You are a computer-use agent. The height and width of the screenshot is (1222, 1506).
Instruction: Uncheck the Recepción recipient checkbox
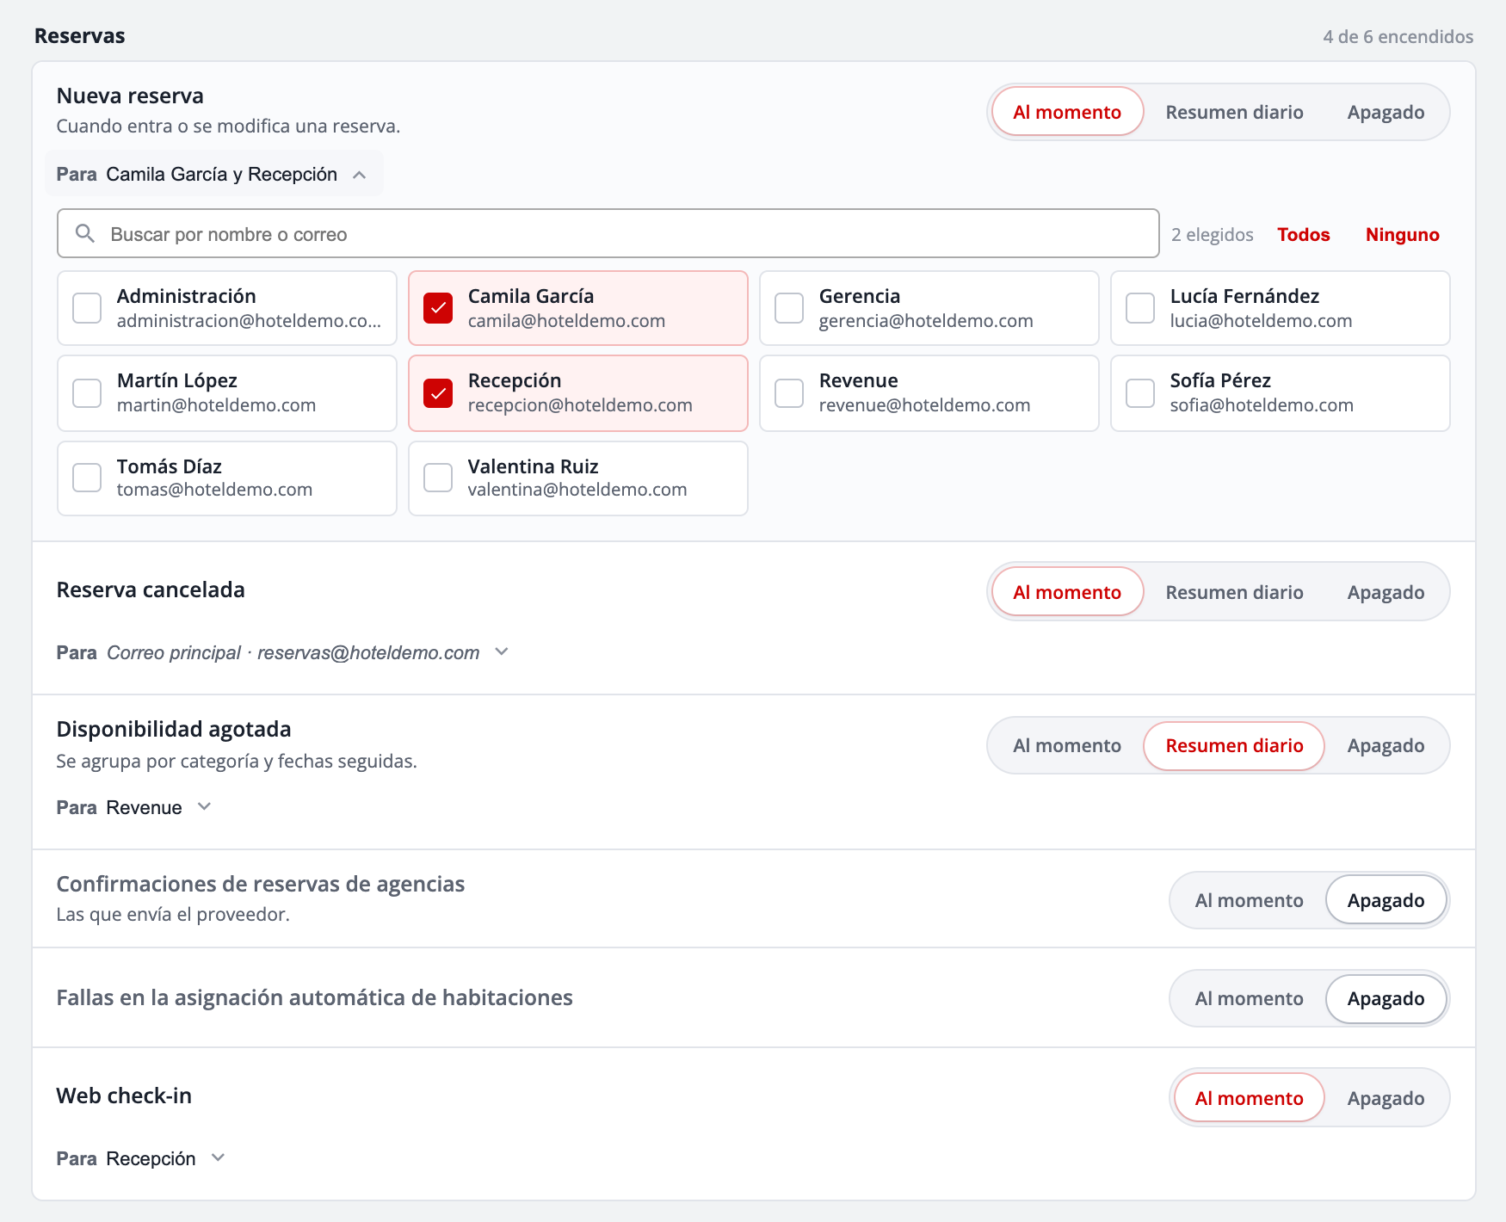click(438, 392)
